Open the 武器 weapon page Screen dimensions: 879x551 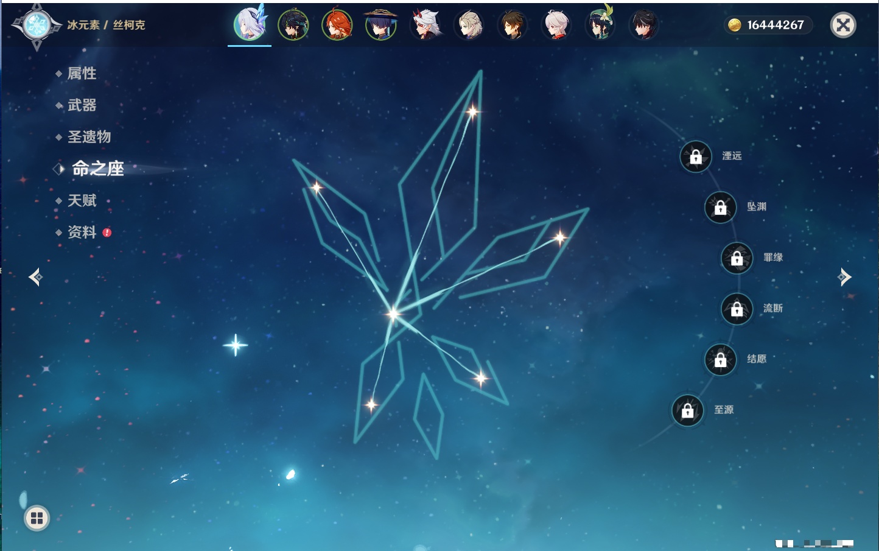(x=82, y=105)
